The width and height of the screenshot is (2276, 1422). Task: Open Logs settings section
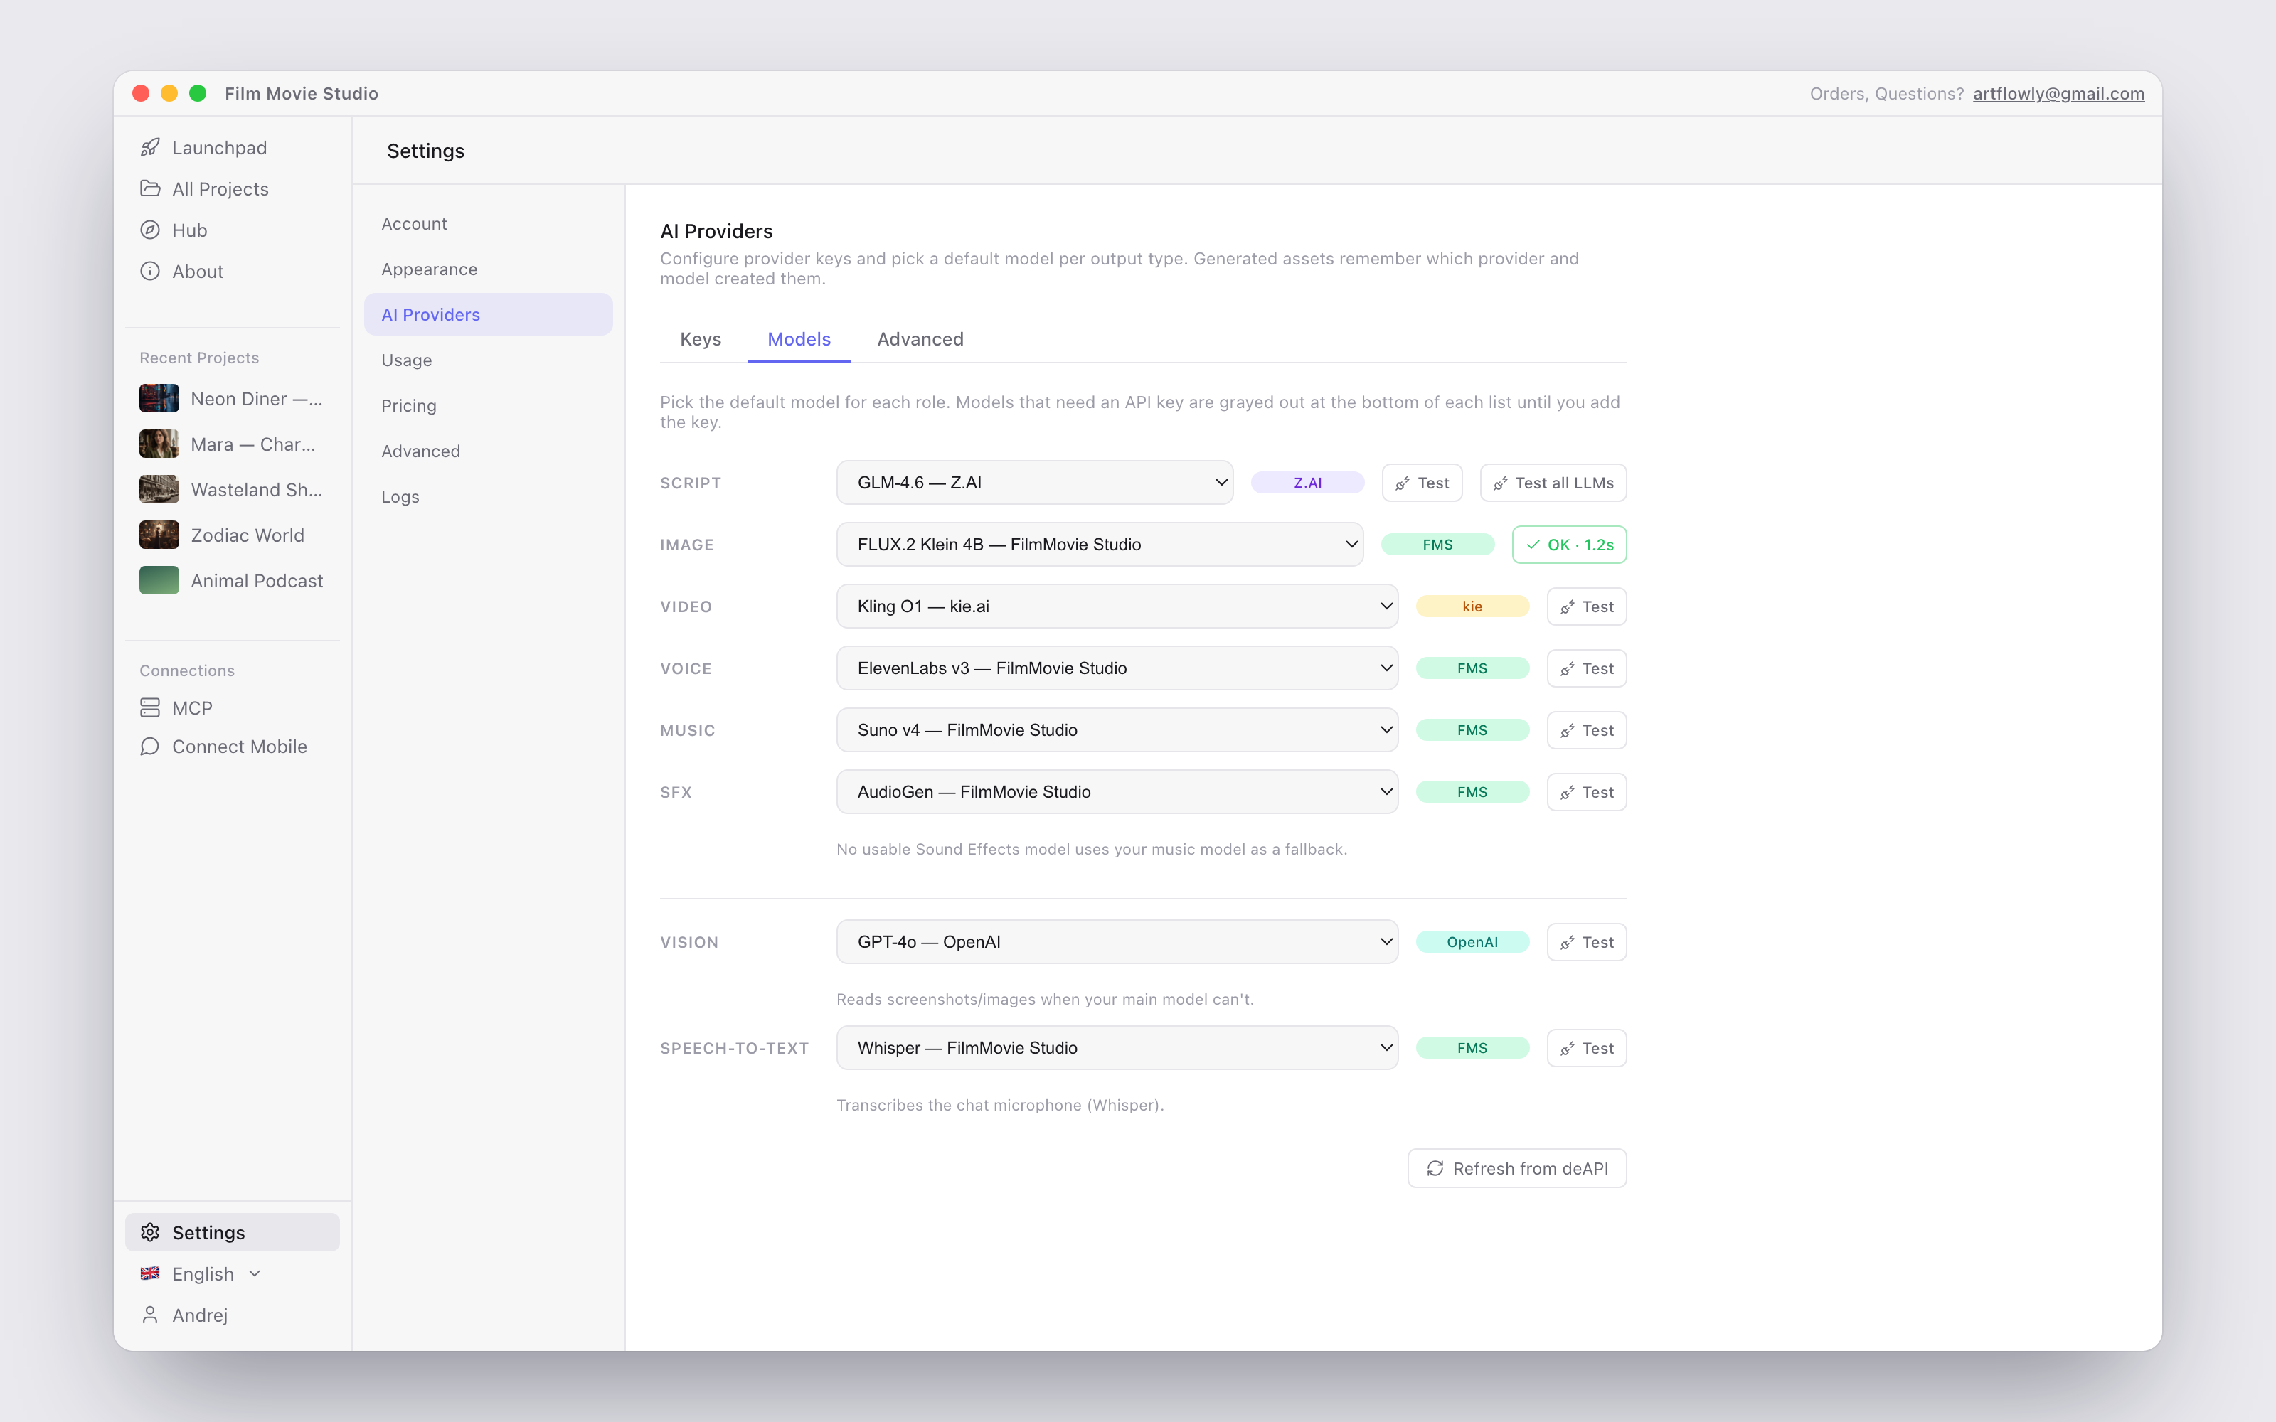(x=488, y=496)
